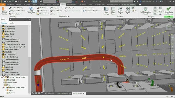Open the File menu
Image resolution: width=175 pixels, height=98 pixels.
click(x=3, y=5)
